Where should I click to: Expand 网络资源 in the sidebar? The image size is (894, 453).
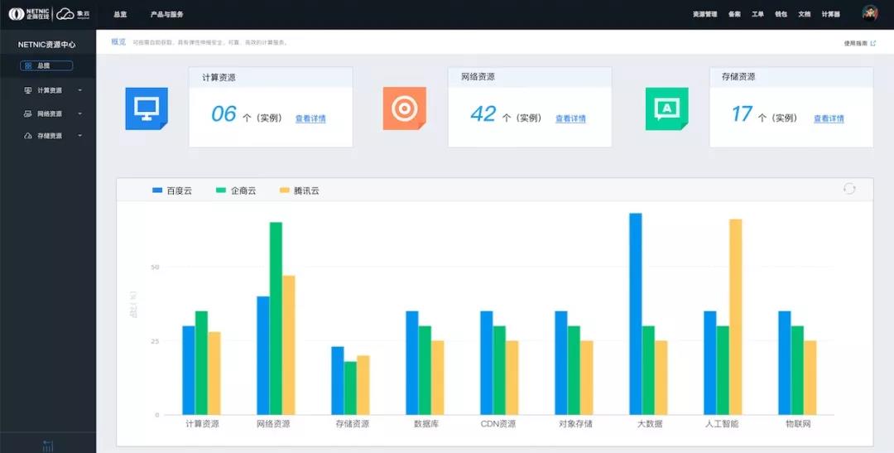[x=50, y=113]
